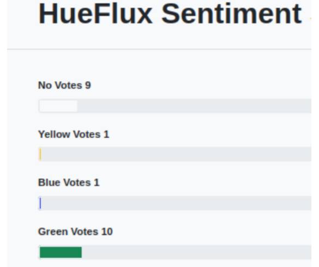Click the thin blue progress sliver
319x267 pixels.
click(x=40, y=203)
